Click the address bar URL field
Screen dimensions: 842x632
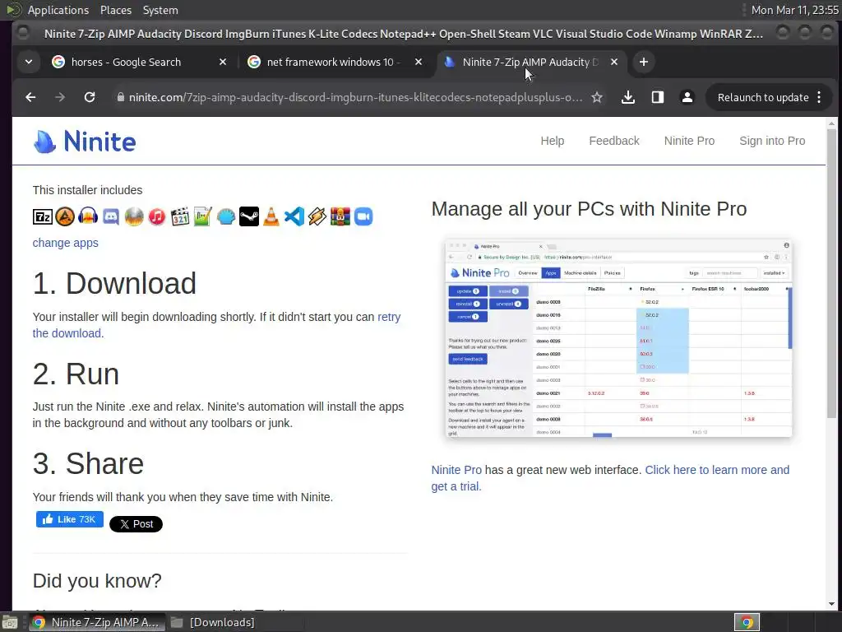coord(355,97)
